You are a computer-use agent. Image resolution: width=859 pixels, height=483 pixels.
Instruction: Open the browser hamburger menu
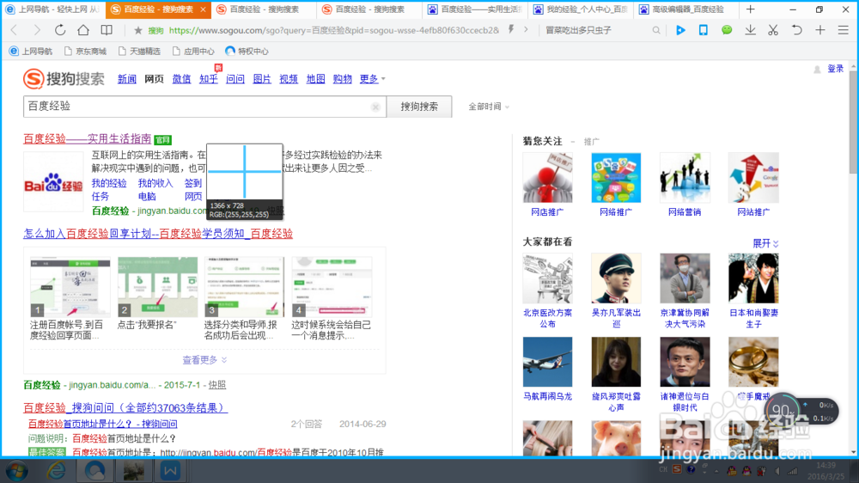(844, 30)
